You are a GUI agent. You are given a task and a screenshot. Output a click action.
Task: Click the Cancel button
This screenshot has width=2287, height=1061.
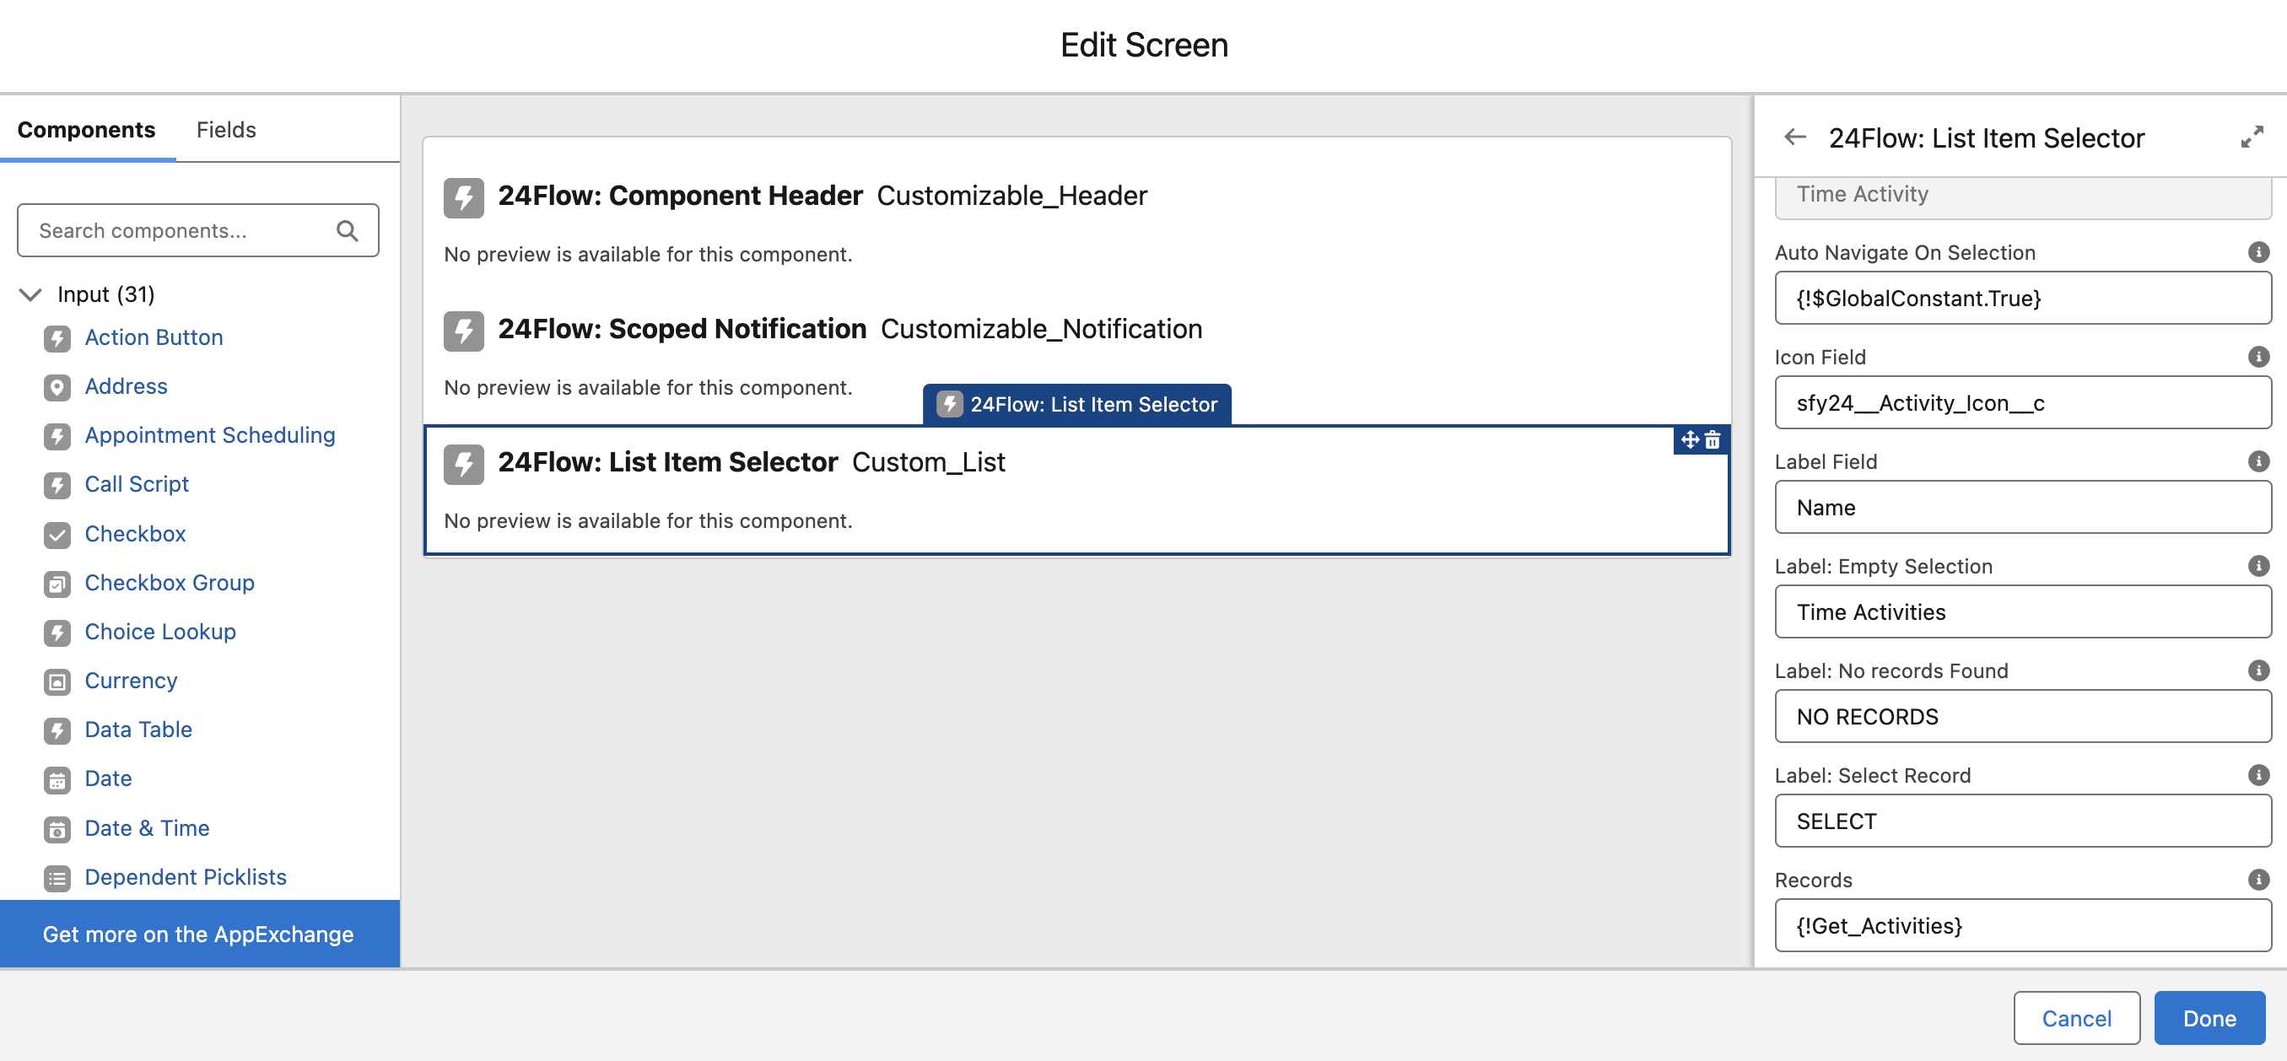click(2076, 1017)
